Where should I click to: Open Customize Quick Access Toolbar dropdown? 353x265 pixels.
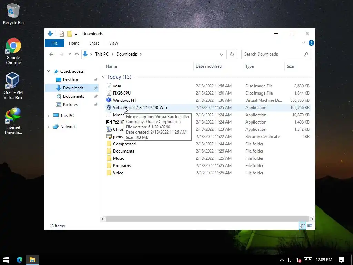click(75, 34)
